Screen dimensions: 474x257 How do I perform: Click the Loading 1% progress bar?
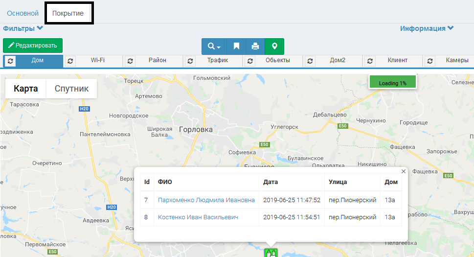[392, 82]
